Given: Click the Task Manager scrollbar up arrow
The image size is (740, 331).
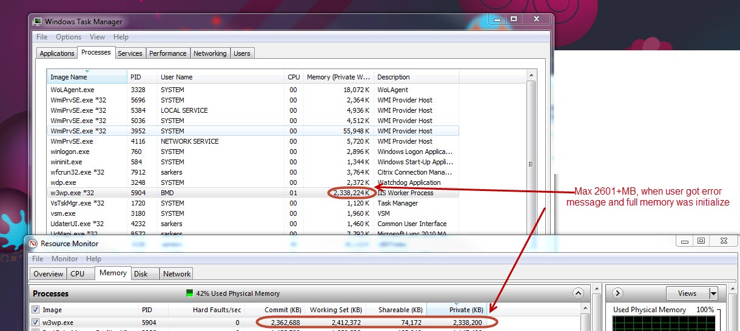Looking at the screenshot, I should (531, 75).
